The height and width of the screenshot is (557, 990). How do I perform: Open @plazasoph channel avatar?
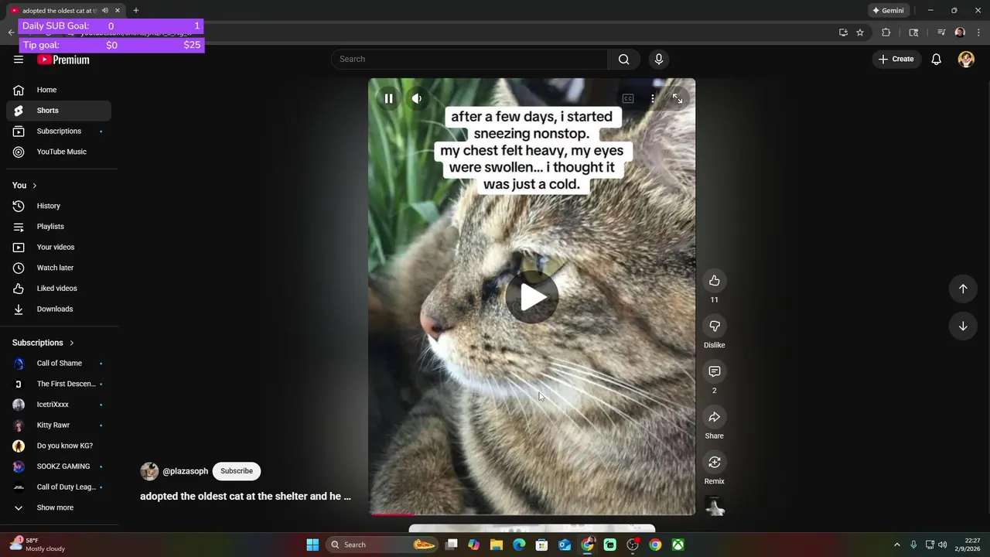point(149,471)
